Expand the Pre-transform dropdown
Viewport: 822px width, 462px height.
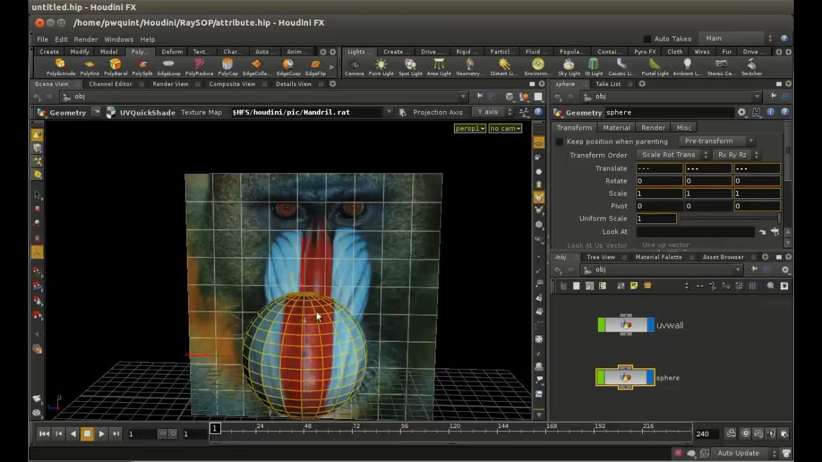717,141
